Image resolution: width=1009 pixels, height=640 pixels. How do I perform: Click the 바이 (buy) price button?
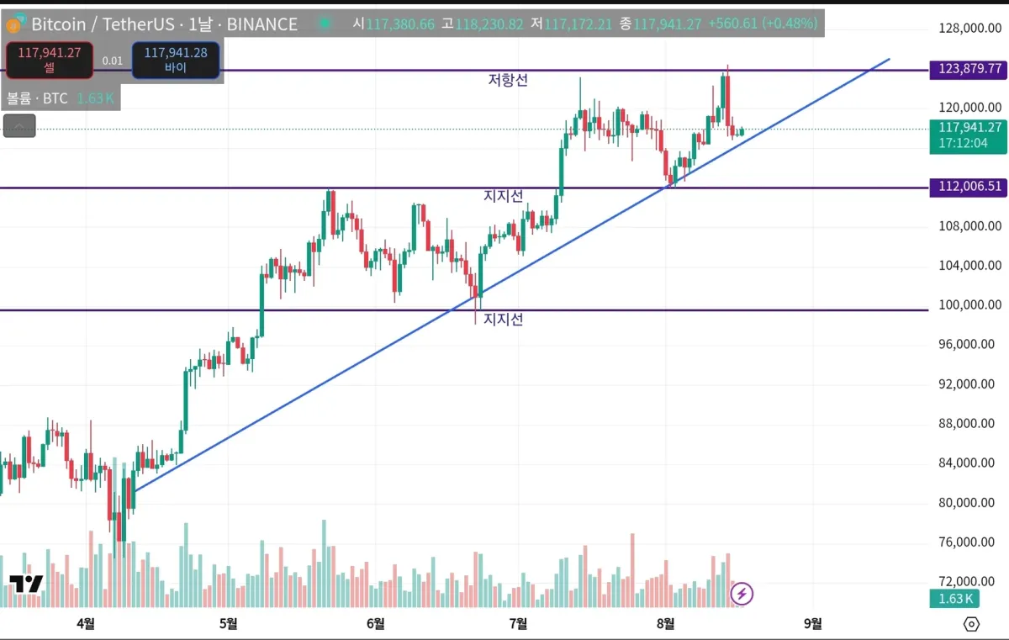tap(175, 60)
